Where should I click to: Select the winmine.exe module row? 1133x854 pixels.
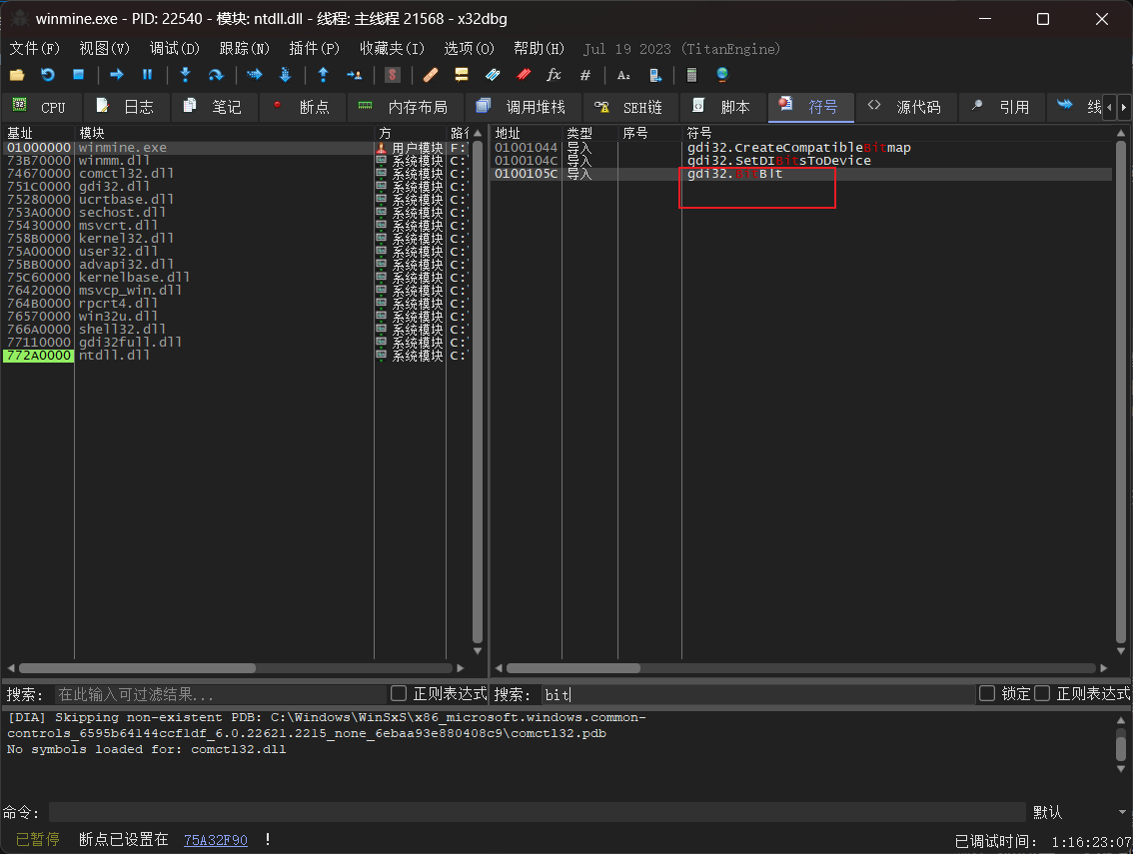[237, 148]
